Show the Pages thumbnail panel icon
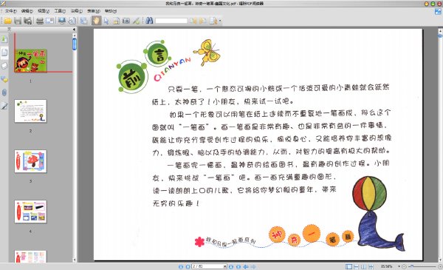443x270 pixels. 4,53
